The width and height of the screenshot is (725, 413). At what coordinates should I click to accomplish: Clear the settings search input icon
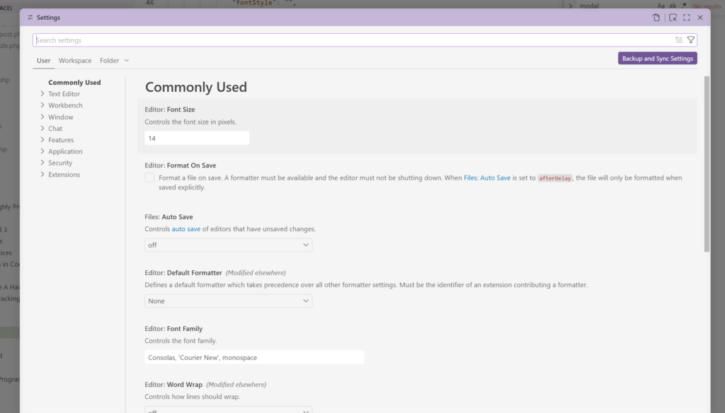coord(679,40)
